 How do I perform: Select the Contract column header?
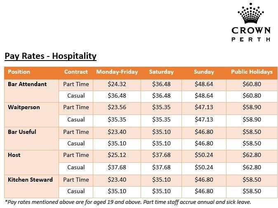pyautogui.click(x=76, y=72)
